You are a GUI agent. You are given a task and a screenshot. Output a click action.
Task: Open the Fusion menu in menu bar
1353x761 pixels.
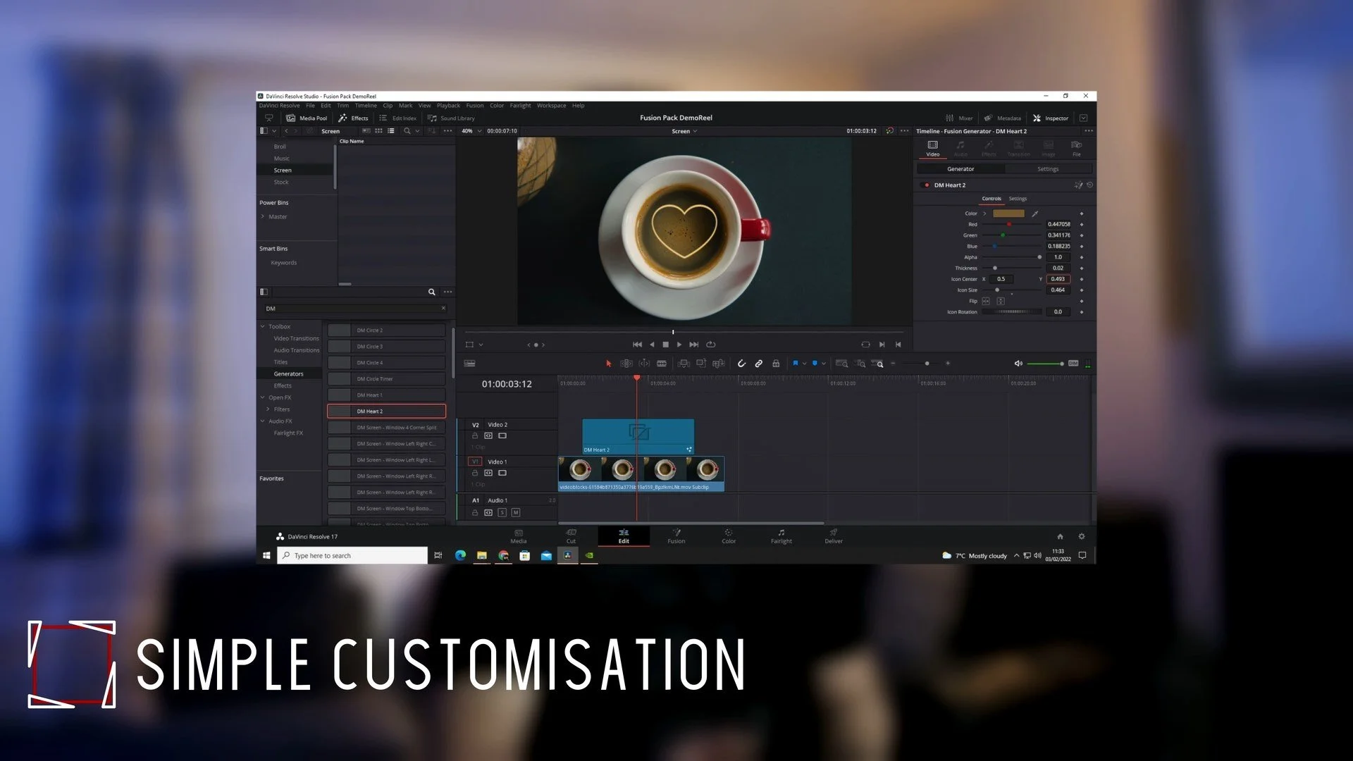pyautogui.click(x=475, y=106)
